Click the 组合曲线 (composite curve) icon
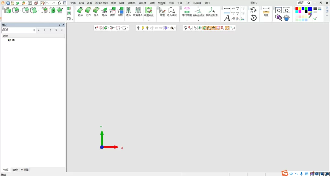The image size is (330, 176). [172, 12]
